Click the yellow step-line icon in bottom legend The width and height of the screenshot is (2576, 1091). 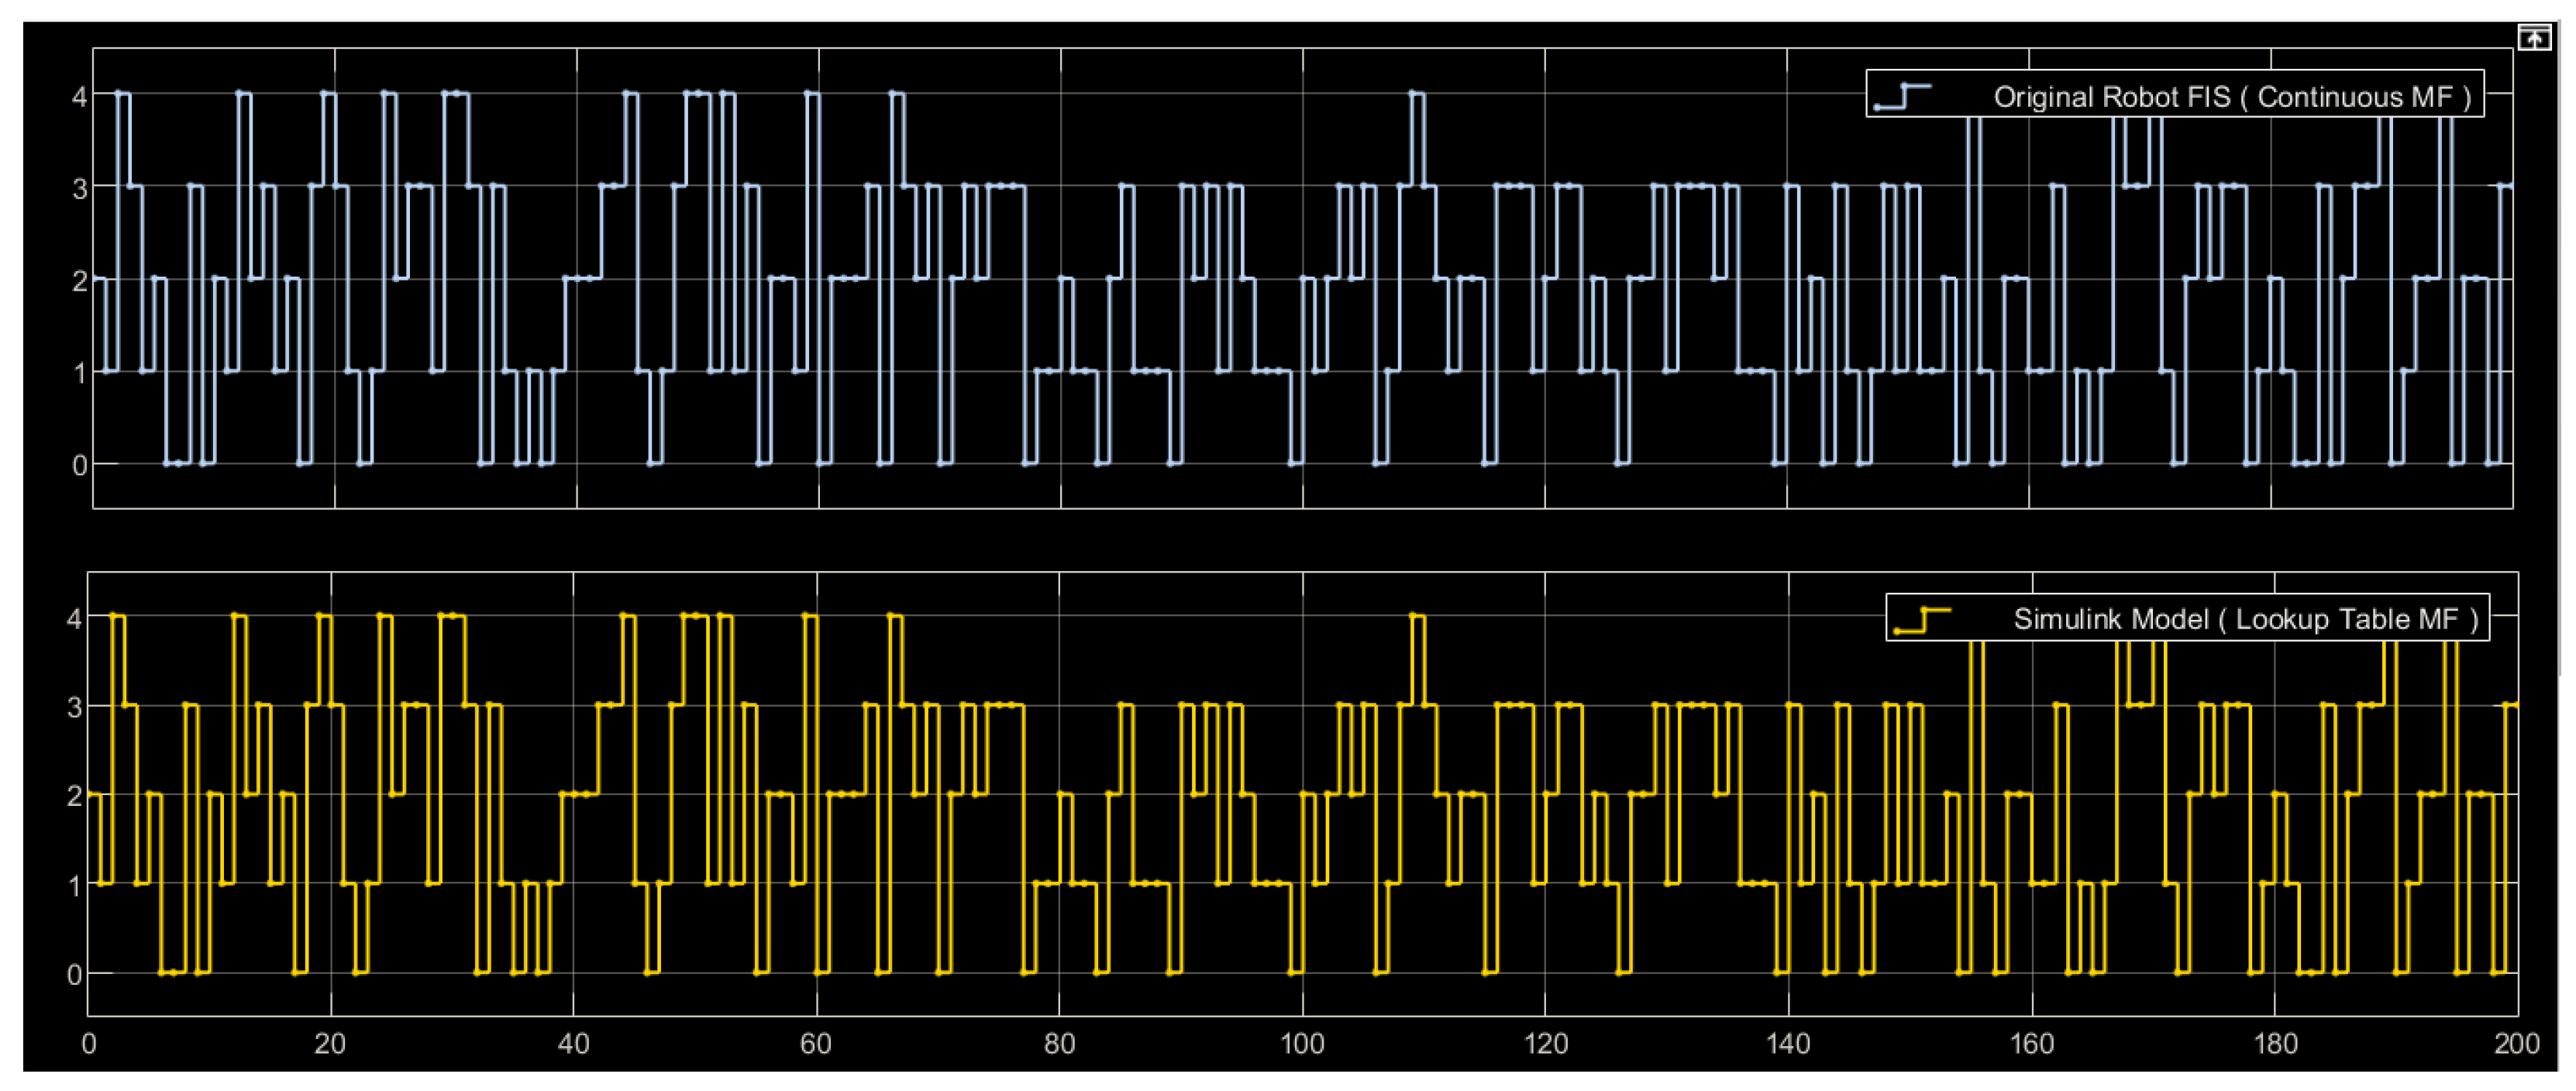[x=1923, y=620]
